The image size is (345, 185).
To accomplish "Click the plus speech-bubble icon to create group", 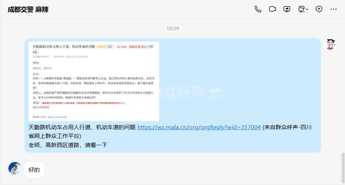I will point(319,9).
